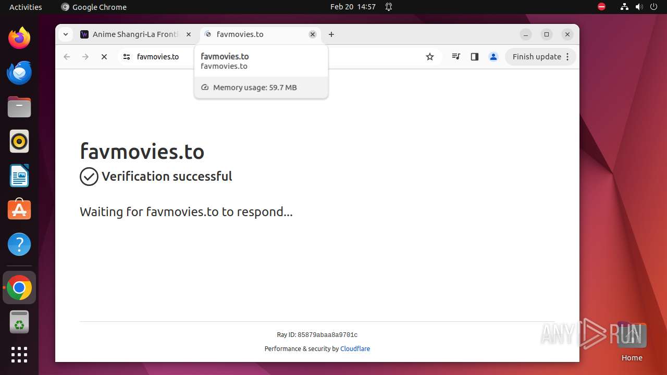Click the notifications bell in top bar
Screen dimensions: 667x375
pyautogui.click(x=389, y=7)
